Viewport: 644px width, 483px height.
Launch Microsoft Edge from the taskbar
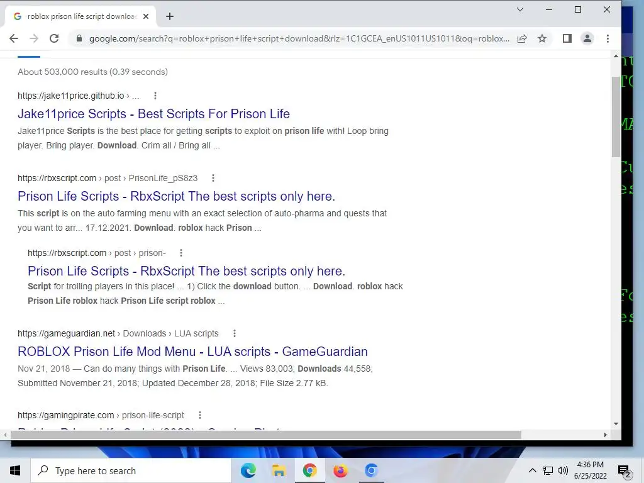click(248, 470)
